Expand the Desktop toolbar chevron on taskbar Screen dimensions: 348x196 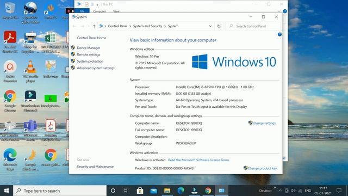tap(275, 188)
